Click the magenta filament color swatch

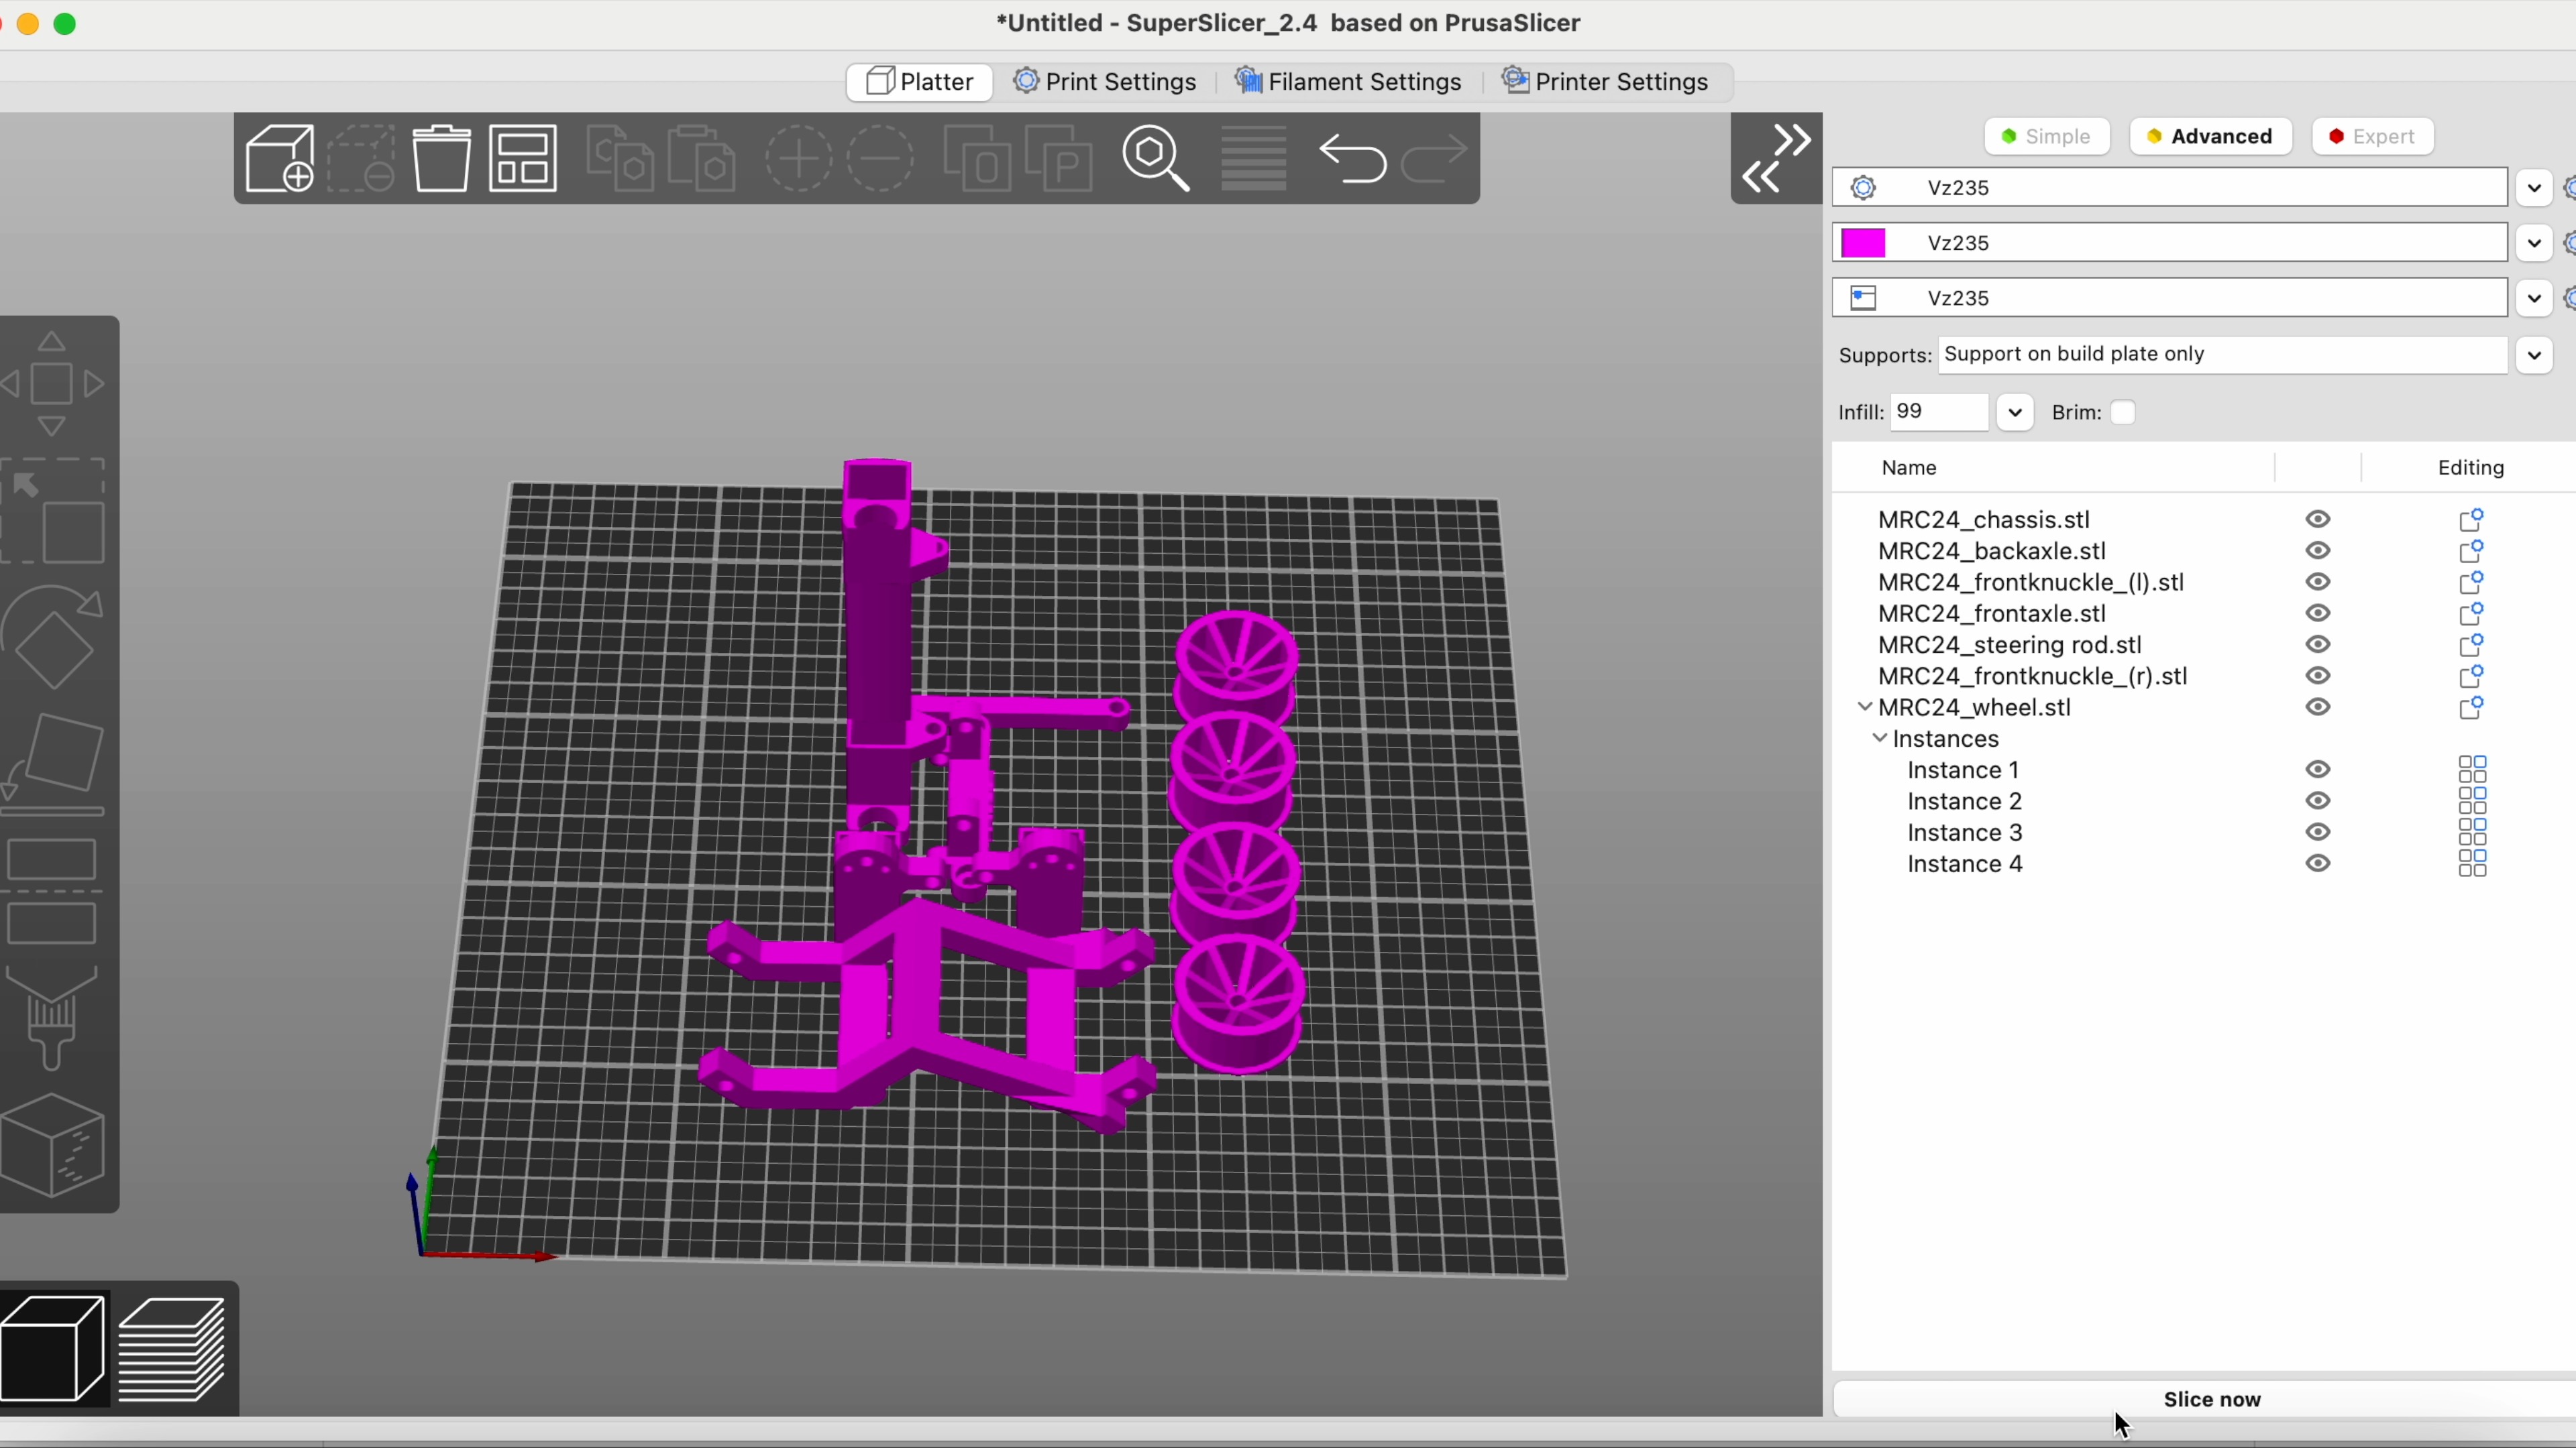pyautogui.click(x=1864, y=243)
